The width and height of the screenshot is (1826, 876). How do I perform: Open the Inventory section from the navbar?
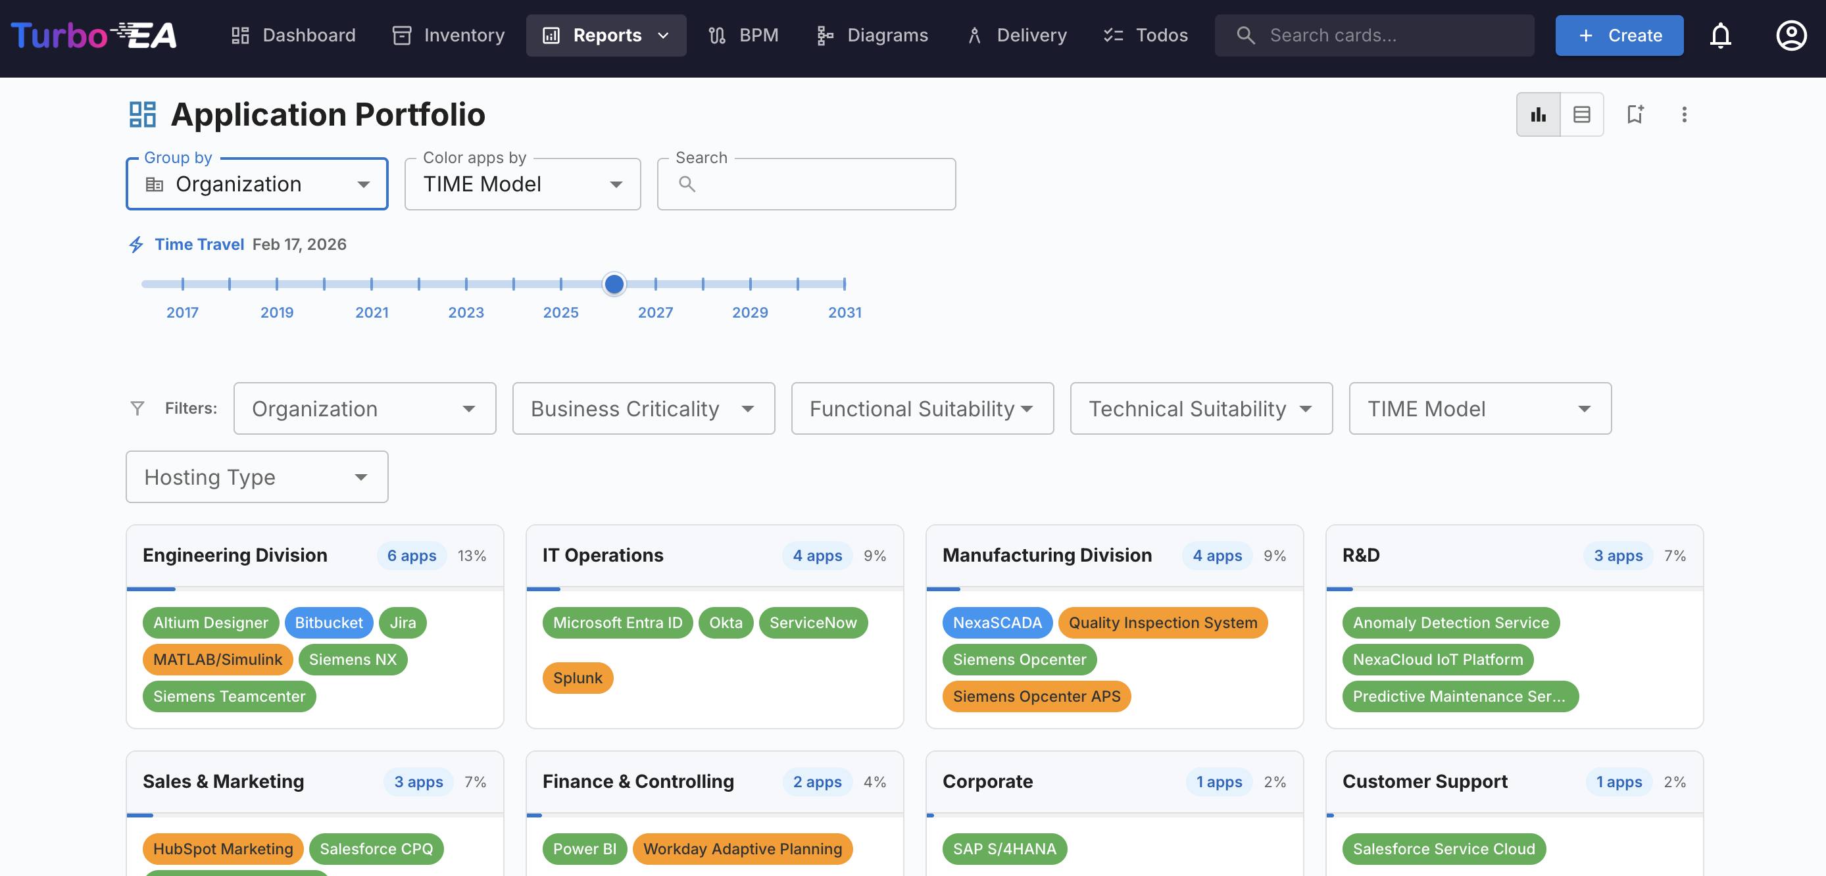pyautogui.click(x=447, y=35)
